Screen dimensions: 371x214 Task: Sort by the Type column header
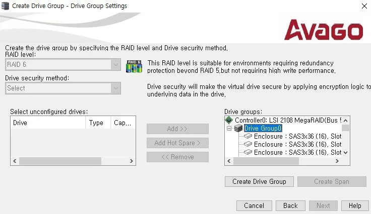tap(96, 123)
